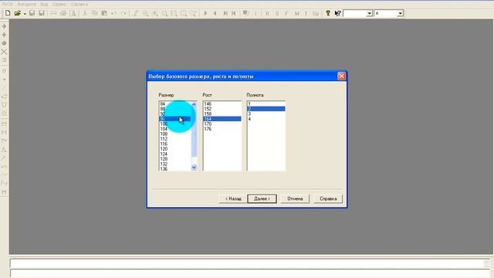Select the arrow pointer tool in left sidebar
This screenshot has width=494, height=278.
tap(4, 26)
